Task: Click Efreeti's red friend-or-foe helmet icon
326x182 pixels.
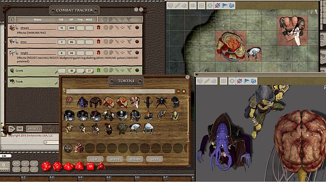Action: (x=99, y=27)
